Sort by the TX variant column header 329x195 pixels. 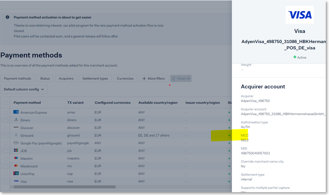(75, 103)
